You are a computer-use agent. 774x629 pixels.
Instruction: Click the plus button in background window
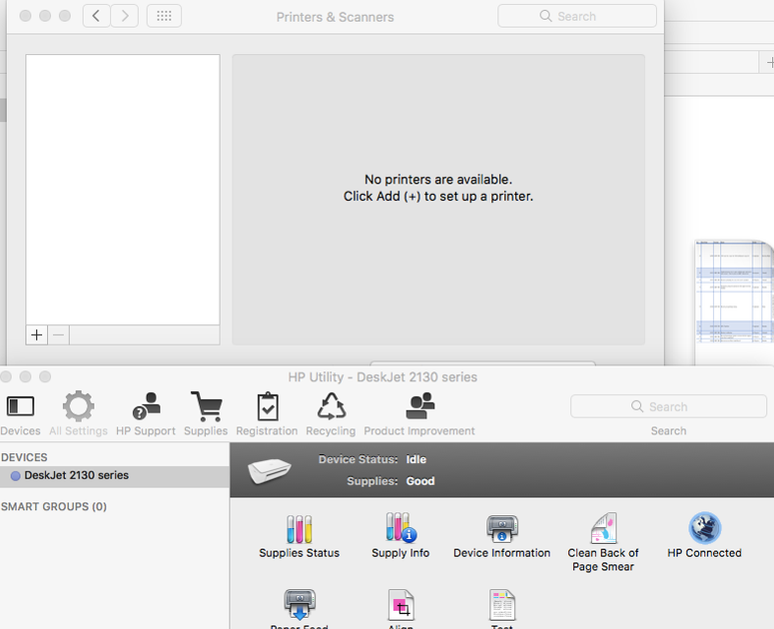tap(769, 63)
